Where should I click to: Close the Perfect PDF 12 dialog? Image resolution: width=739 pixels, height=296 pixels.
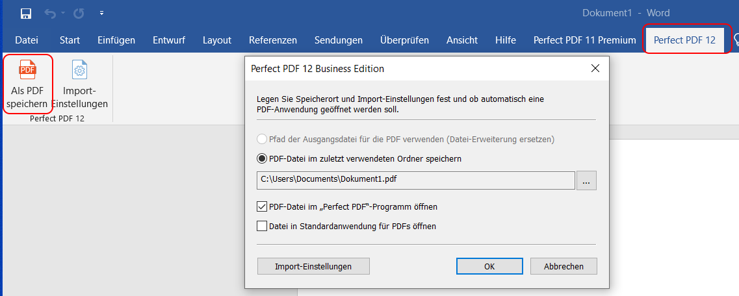[595, 69]
